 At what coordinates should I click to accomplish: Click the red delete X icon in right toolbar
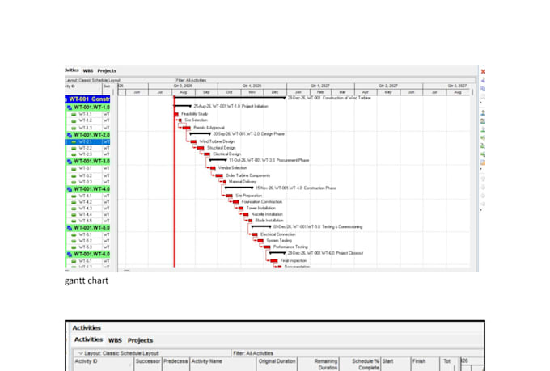[x=483, y=72]
